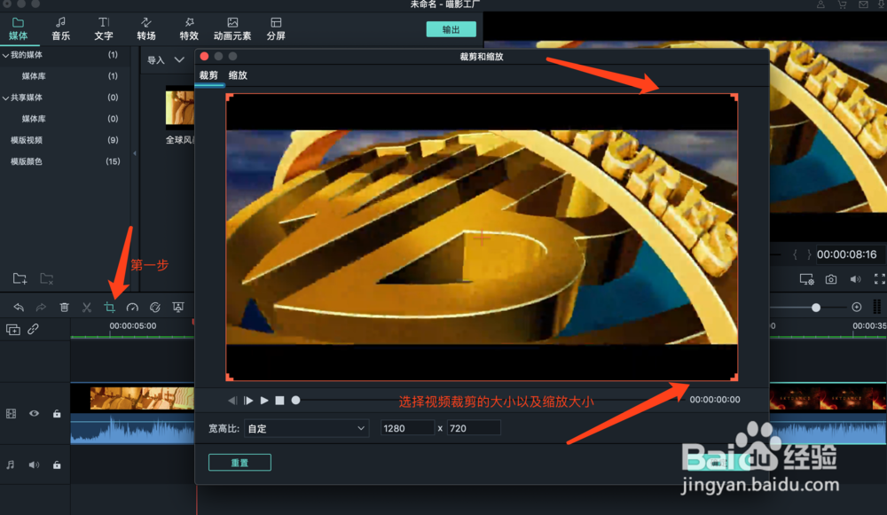Click the height field showing 720

coord(474,428)
